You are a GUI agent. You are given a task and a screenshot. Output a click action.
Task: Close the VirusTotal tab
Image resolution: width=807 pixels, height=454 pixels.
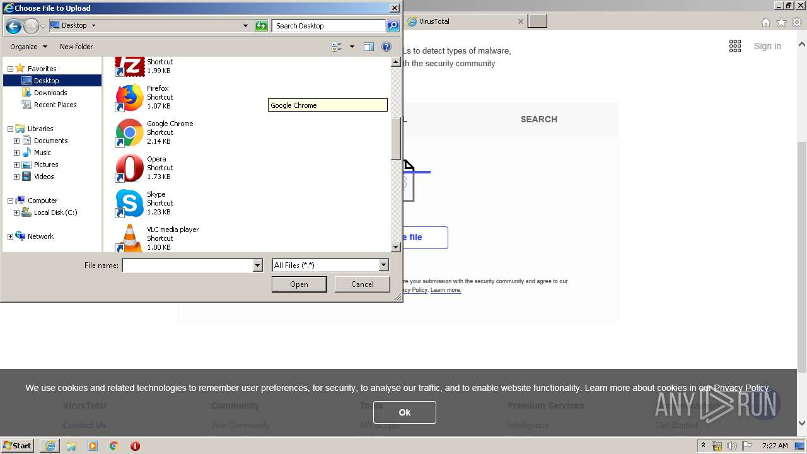520,21
